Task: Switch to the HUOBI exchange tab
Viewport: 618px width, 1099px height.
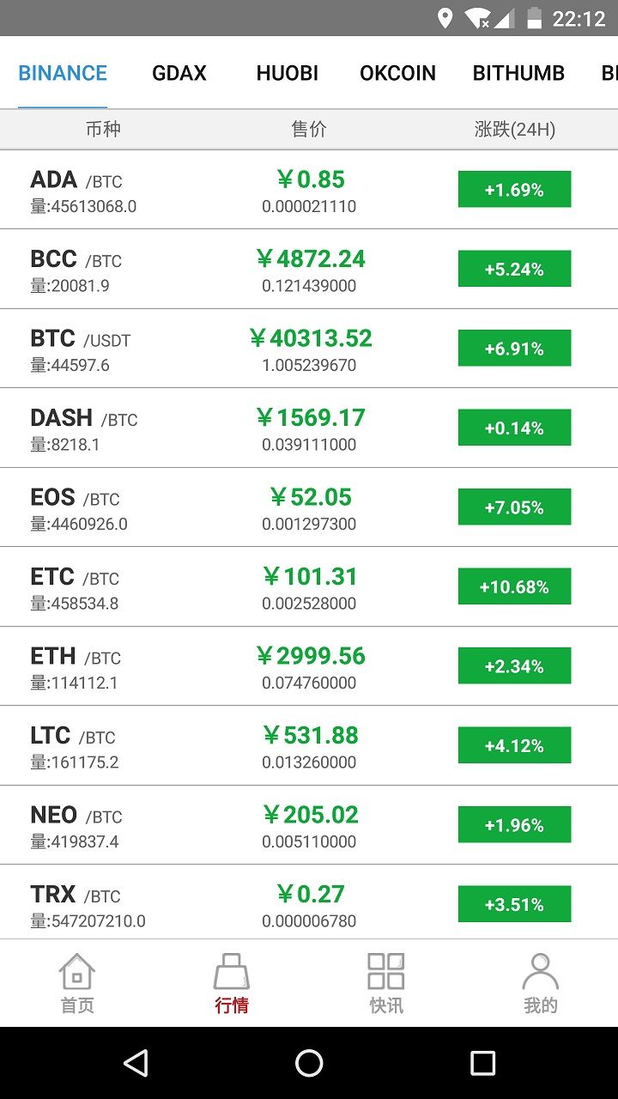Action: (287, 73)
